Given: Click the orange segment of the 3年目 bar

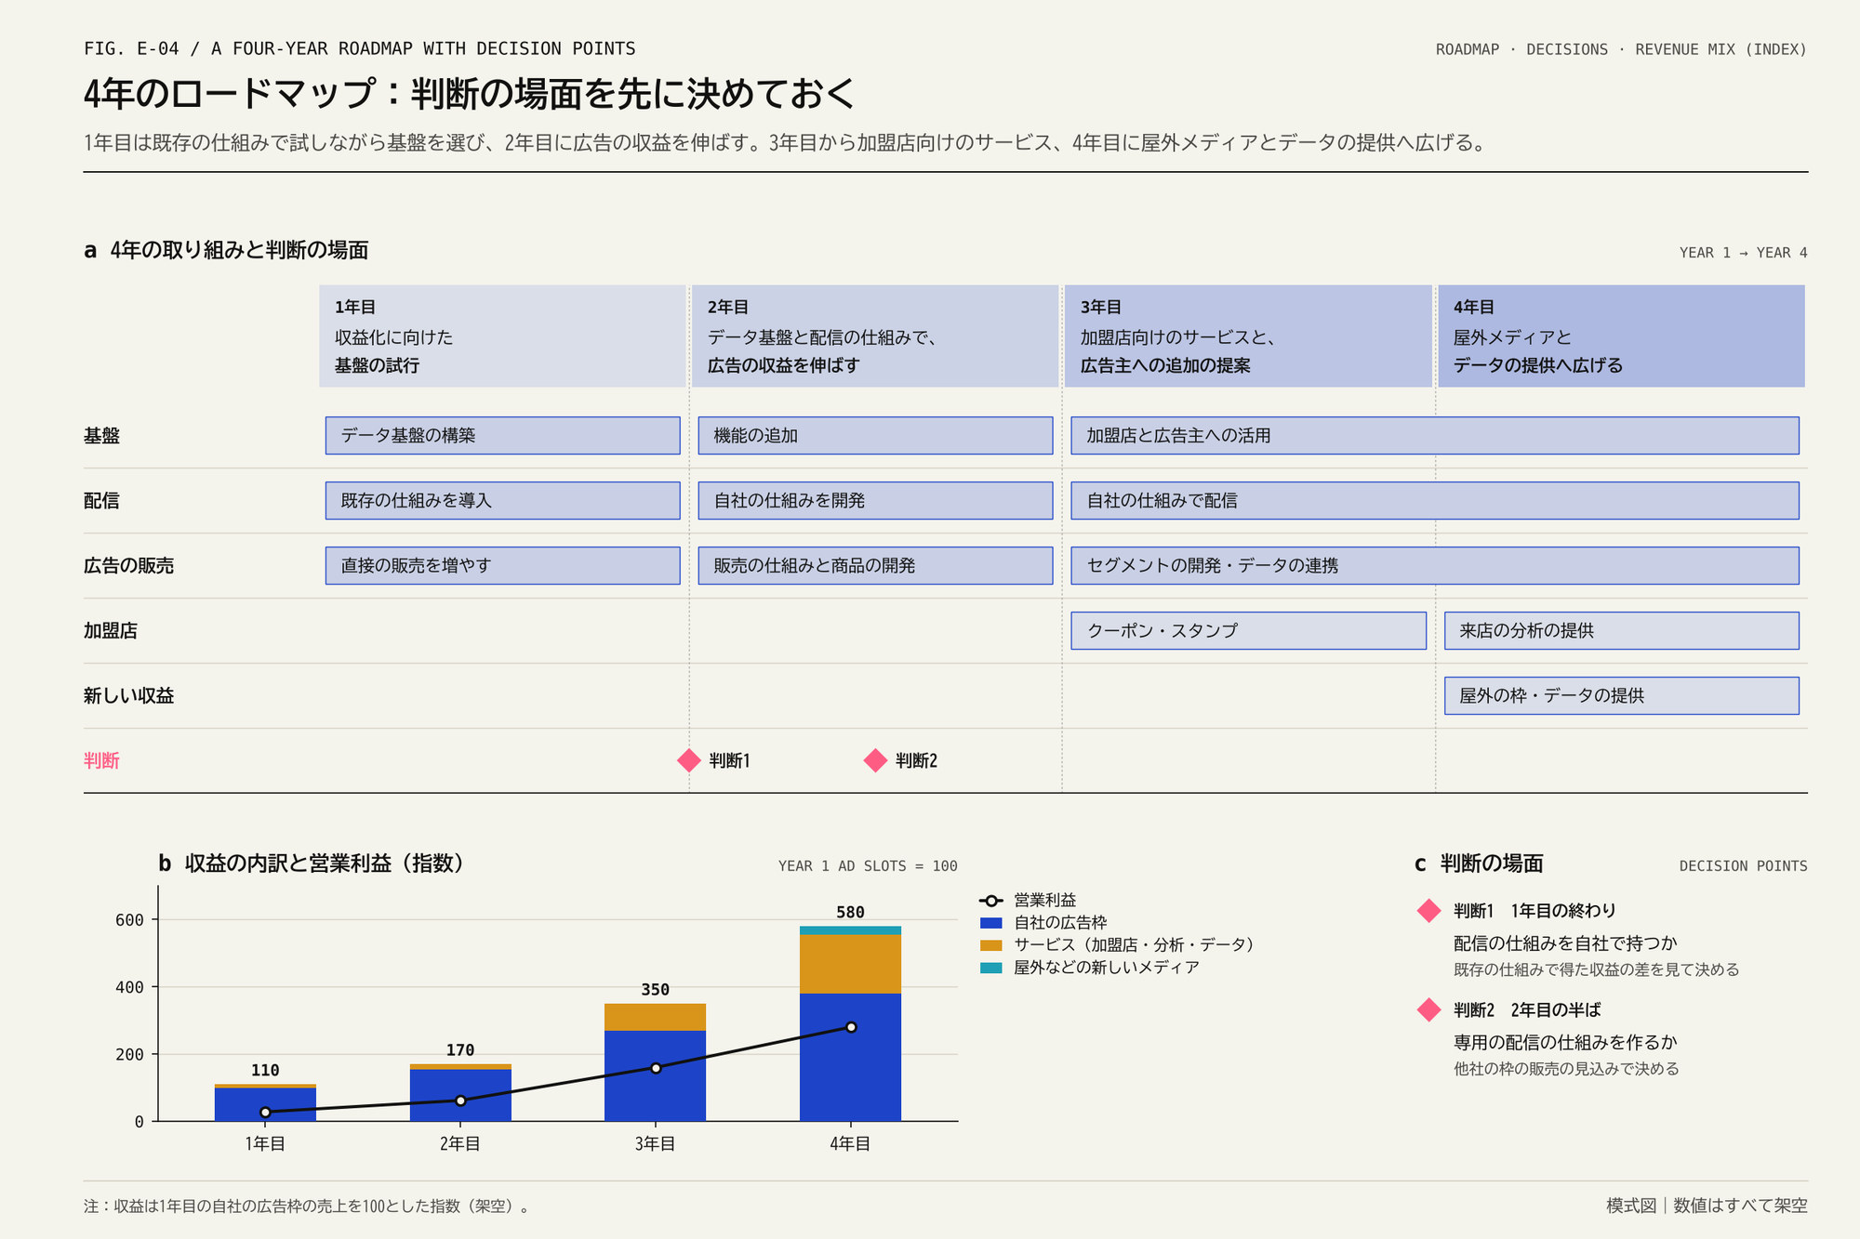Looking at the screenshot, I should coord(655,1017).
